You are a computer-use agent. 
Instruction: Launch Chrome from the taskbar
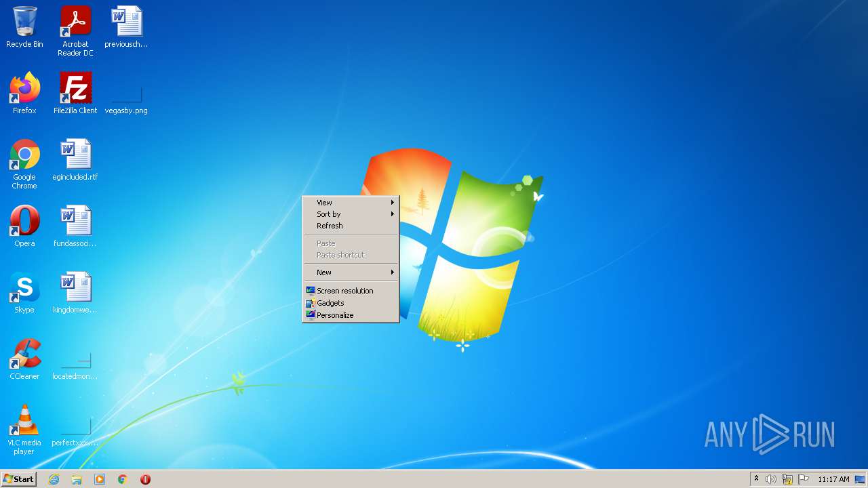coord(123,479)
